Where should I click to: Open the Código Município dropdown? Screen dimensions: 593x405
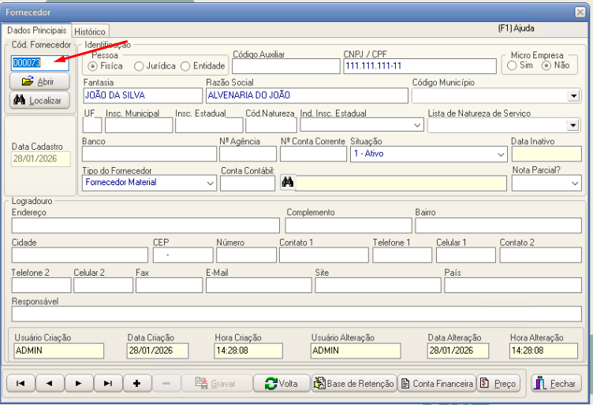[x=573, y=96]
